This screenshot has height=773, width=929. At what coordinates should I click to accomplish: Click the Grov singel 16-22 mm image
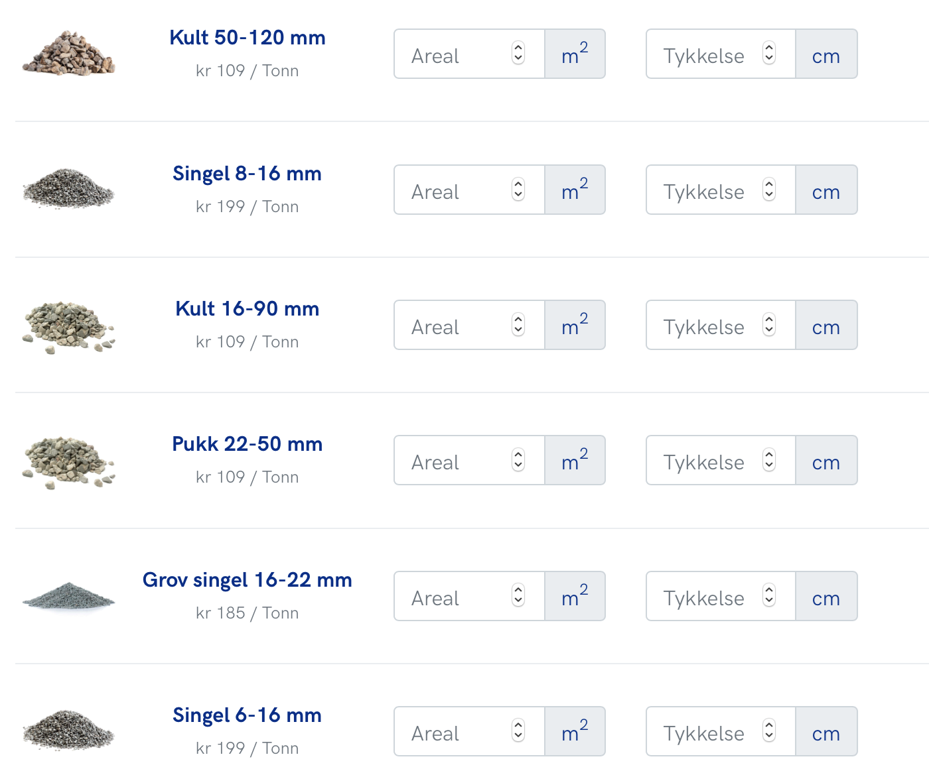pos(68,595)
